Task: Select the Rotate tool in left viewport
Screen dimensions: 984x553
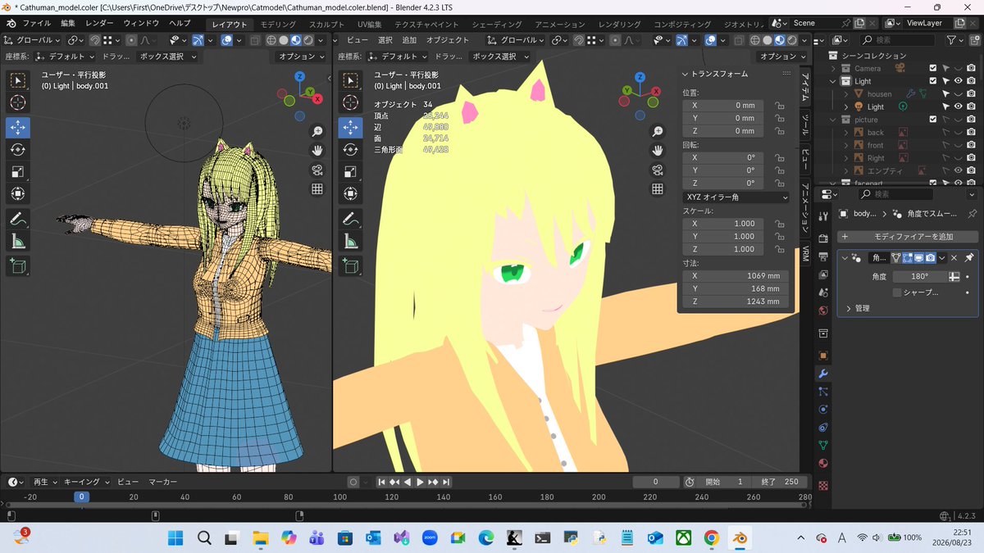Action: [x=18, y=149]
